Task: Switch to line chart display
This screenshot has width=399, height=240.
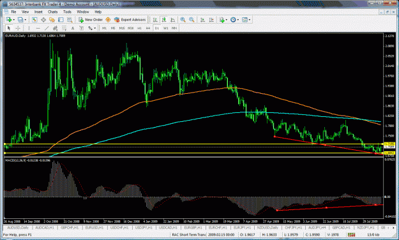Action: coord(173,20)
